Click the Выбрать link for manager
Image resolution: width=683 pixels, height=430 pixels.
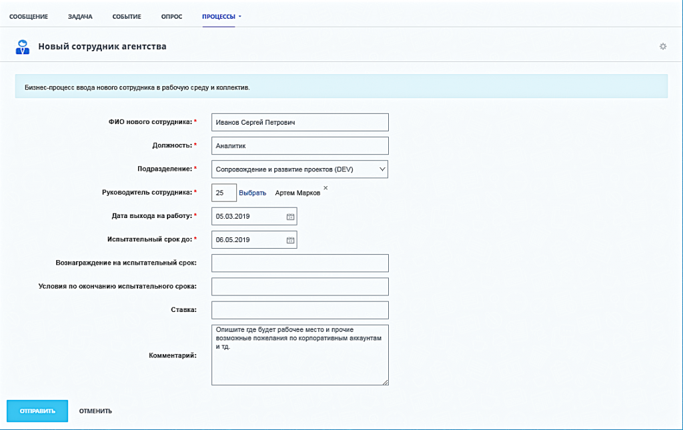click(252, 193)
